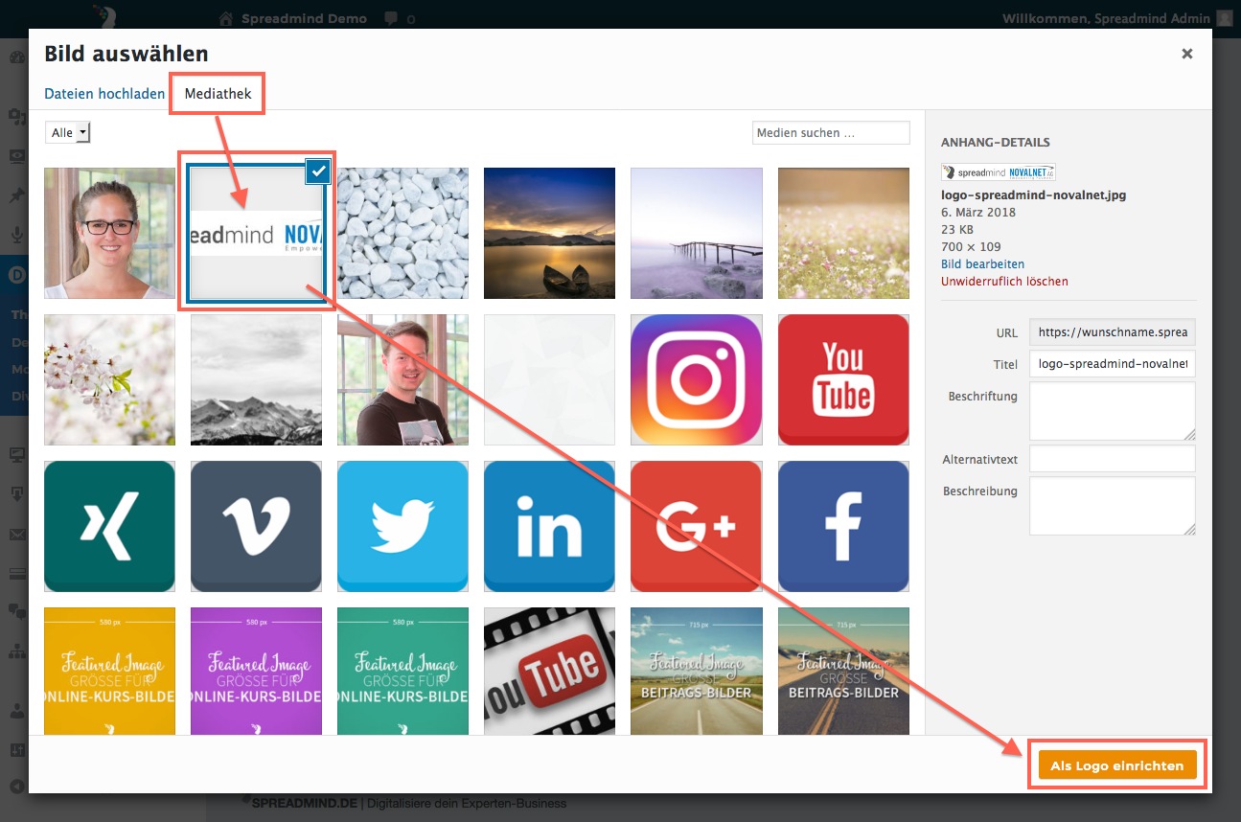This screenshot has height=822, width=1241.
Task: Click the URL field
Action: point(1113,332)
